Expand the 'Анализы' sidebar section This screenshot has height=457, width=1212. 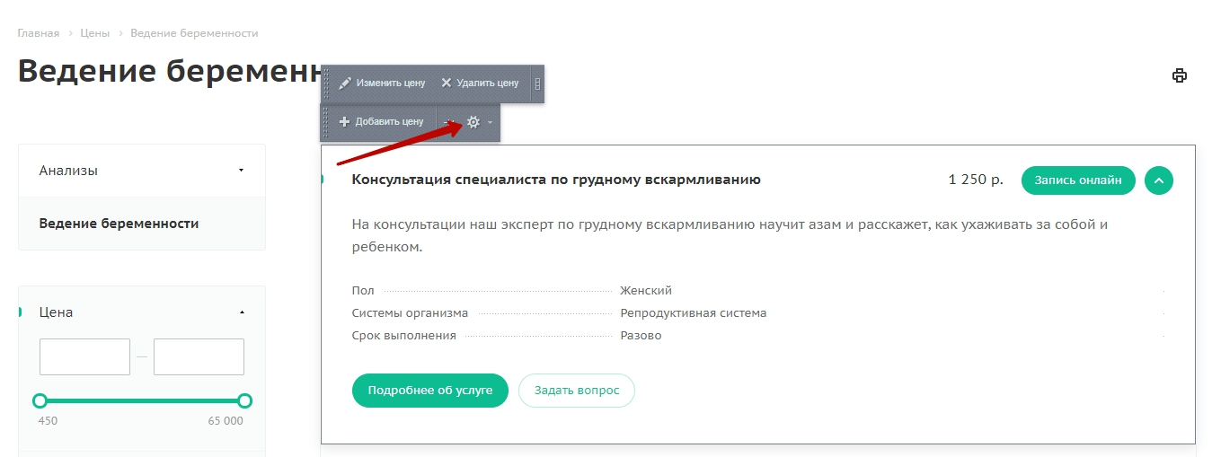[x=142, y=171]
